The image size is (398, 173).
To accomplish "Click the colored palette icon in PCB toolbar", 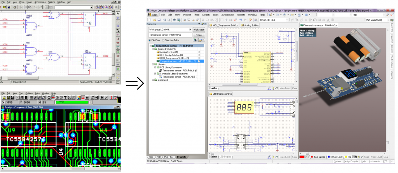I will pos(79,97).
